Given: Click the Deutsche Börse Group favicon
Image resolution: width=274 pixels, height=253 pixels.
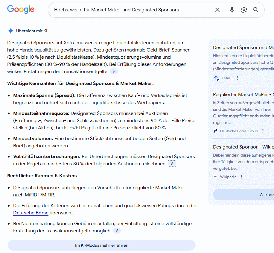Looking at the screenshot, I should [215, 131].
